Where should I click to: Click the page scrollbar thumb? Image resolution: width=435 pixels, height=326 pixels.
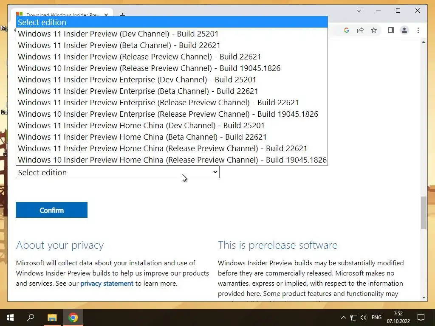tap(424, 213)
